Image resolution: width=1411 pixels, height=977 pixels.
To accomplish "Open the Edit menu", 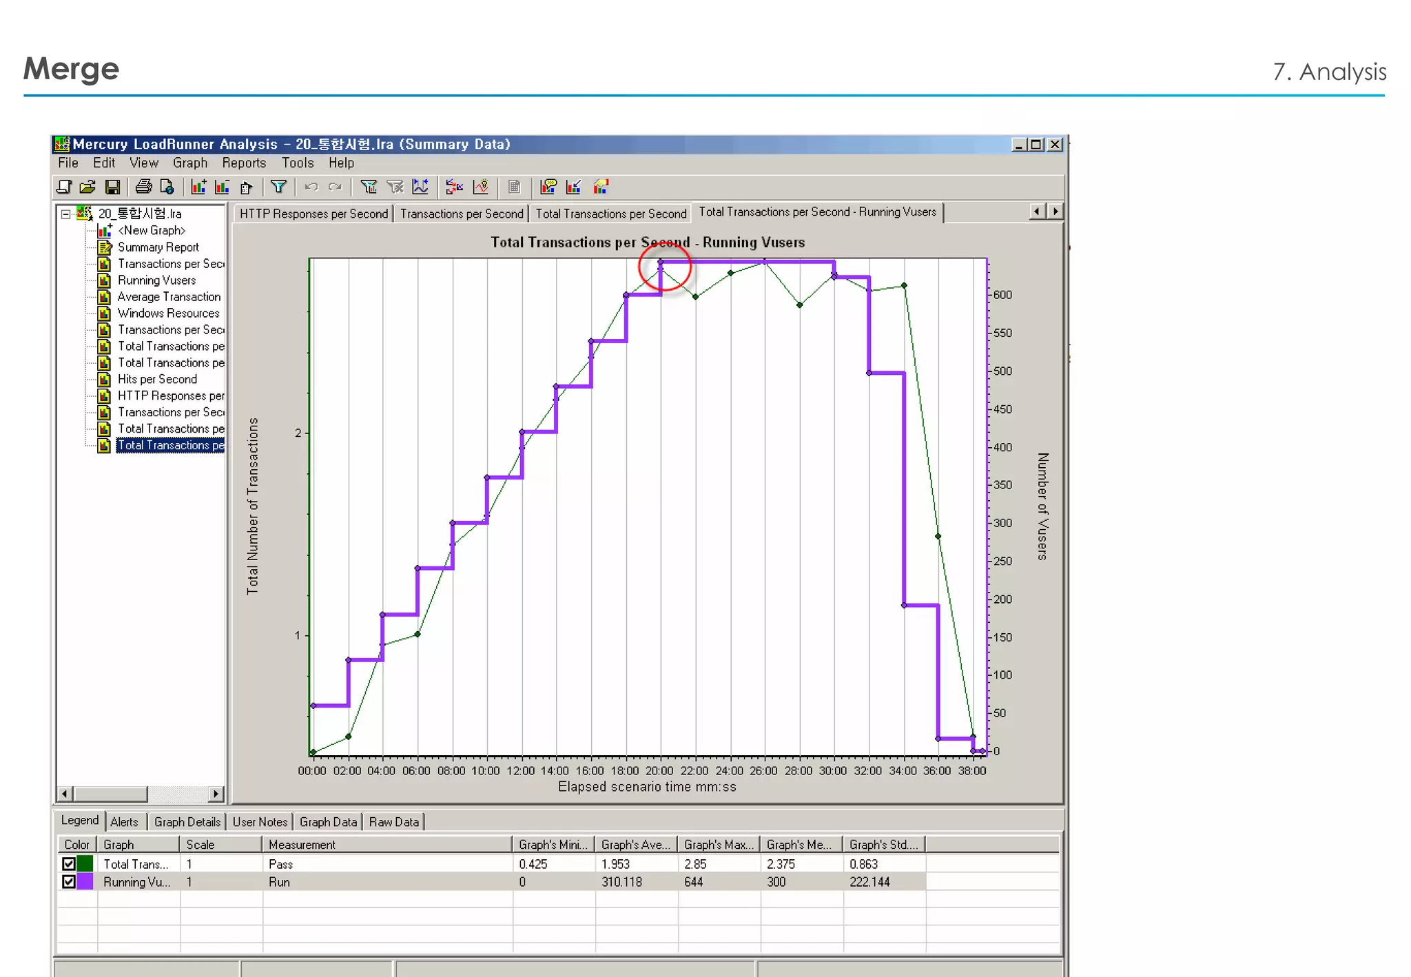I will [x=104, y=163].
